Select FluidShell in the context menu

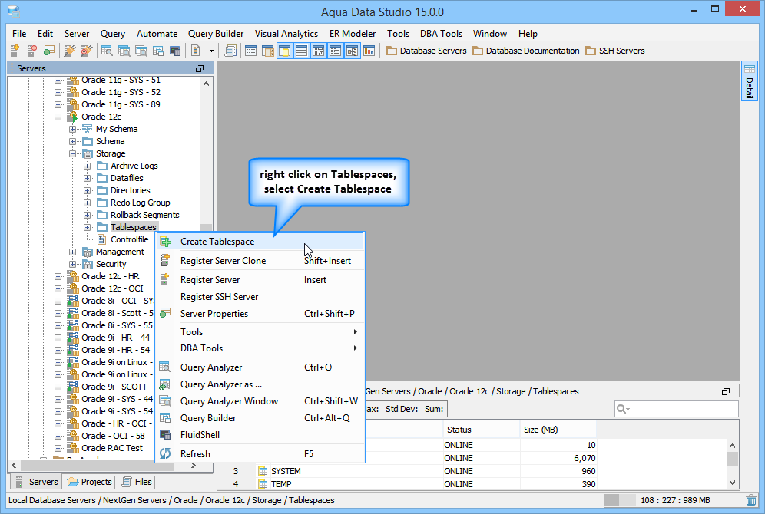click(x=260, y=434)
